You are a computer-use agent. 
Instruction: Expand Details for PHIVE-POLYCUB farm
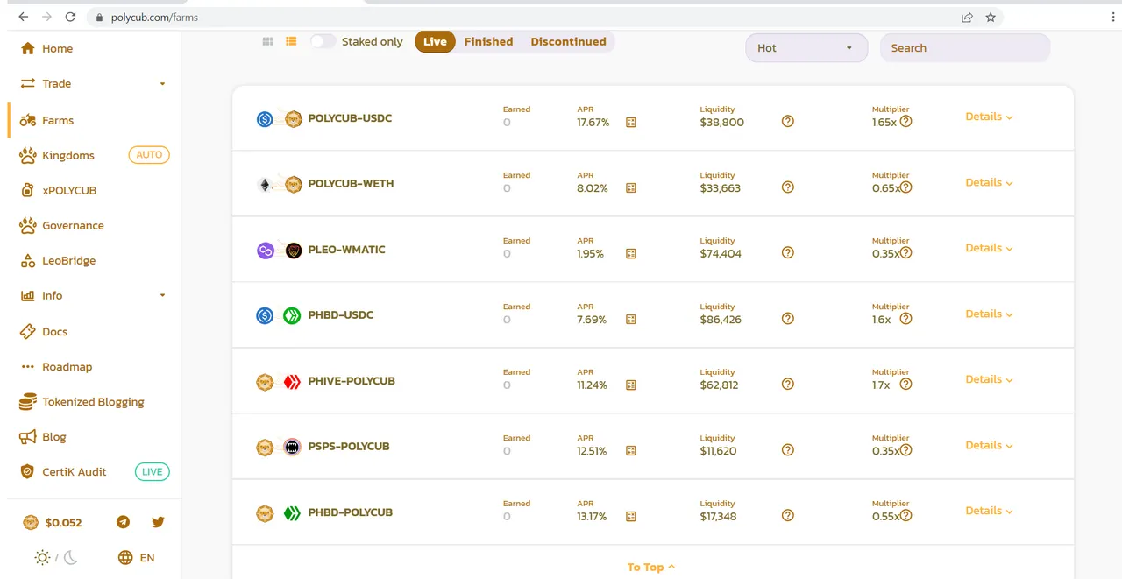[989, 379]
